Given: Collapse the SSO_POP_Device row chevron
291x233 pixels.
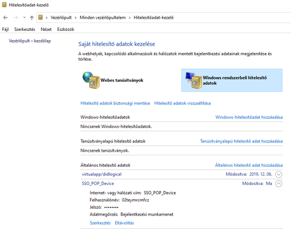Looking at the screenshot, I should click(x=279, y=184).
